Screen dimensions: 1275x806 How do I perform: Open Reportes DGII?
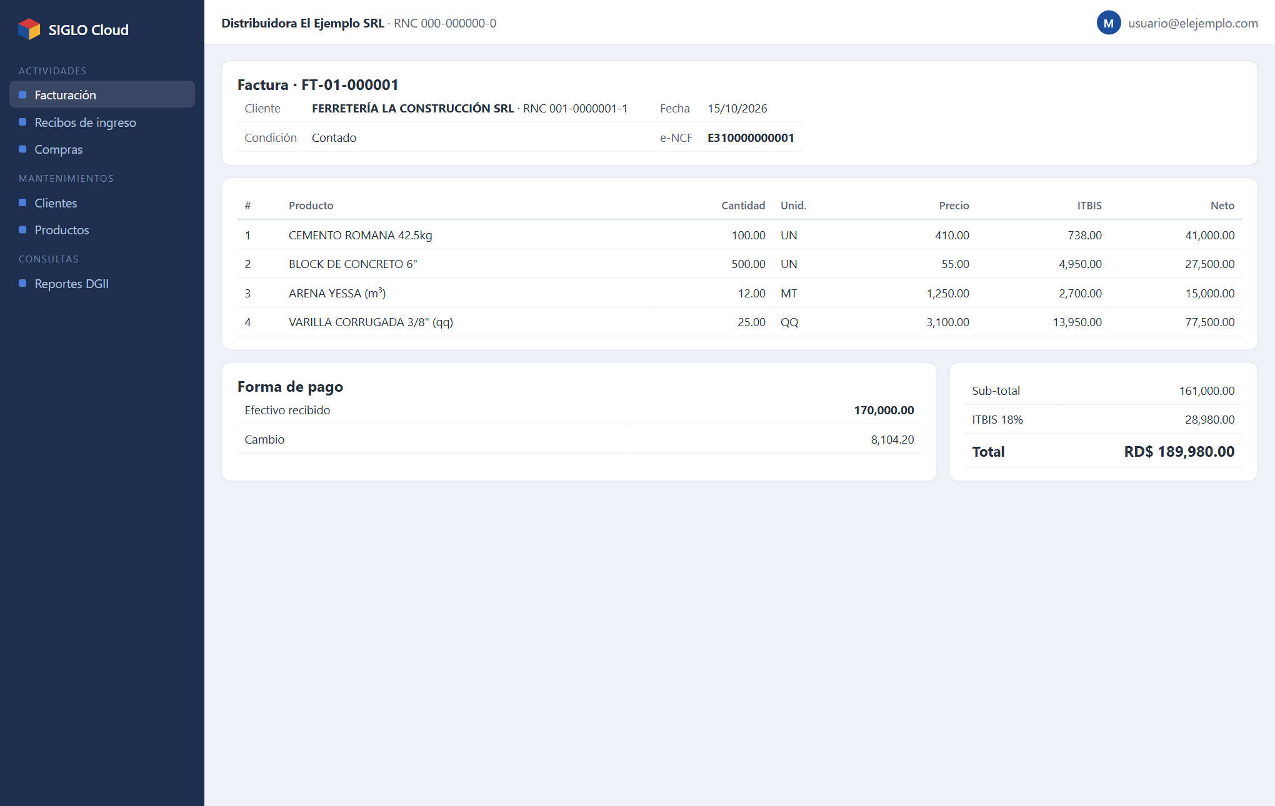pos(102,284)
